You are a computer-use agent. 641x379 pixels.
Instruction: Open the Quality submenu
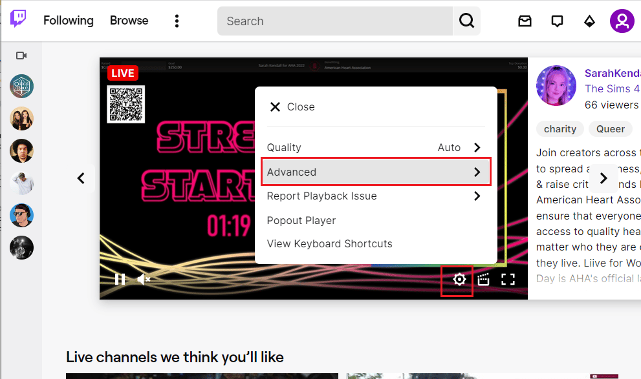click(376, 147)
